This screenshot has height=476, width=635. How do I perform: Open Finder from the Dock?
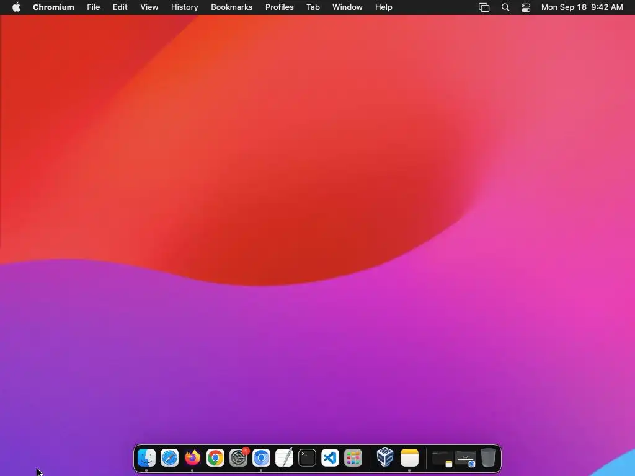[x=146, y=458]
